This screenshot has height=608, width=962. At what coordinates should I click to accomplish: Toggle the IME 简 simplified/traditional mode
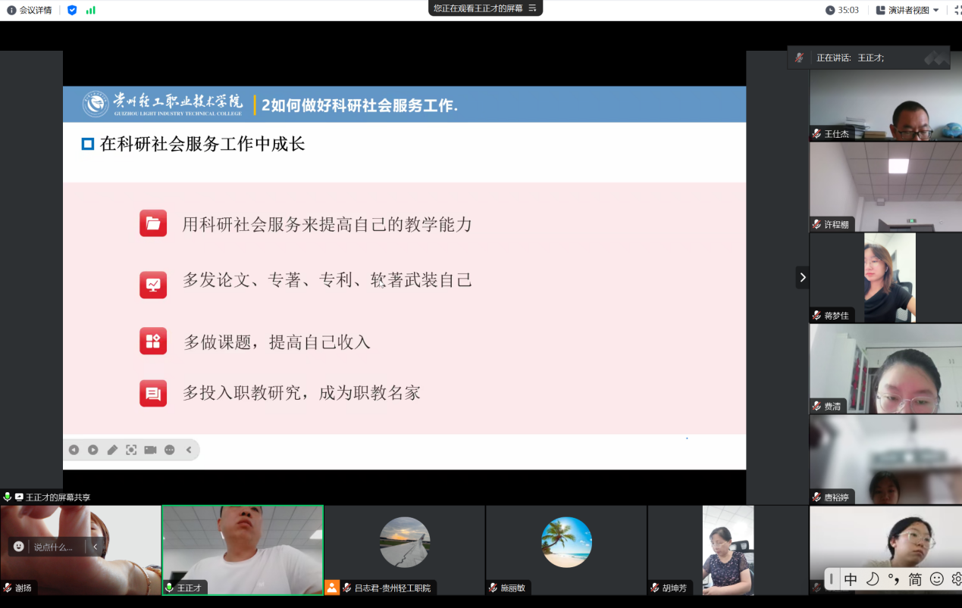[915, 579]
